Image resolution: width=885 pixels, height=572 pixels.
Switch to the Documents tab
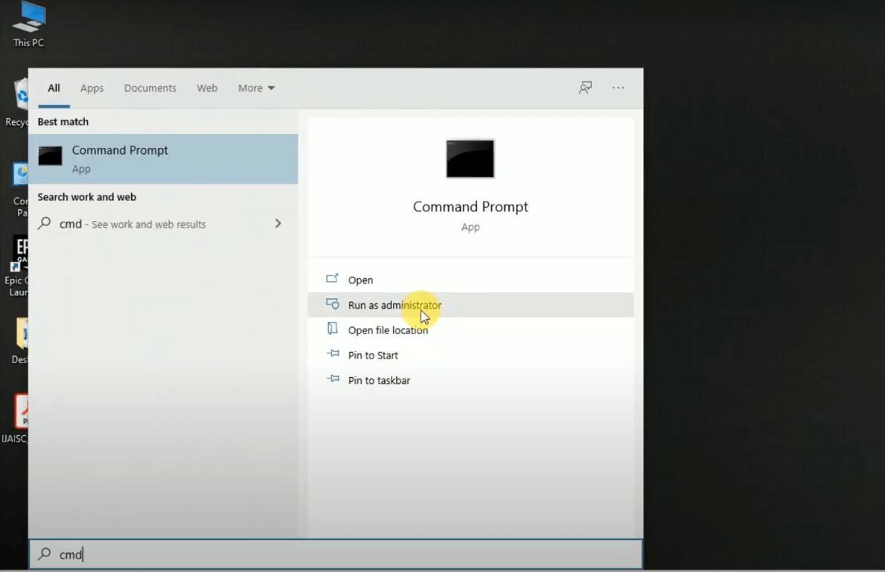click(150, 88)
